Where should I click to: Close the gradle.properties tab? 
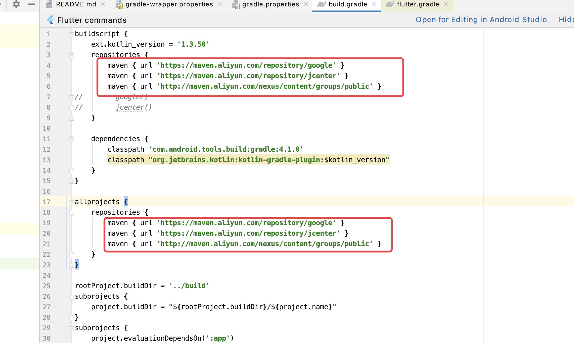coord(306,4)
